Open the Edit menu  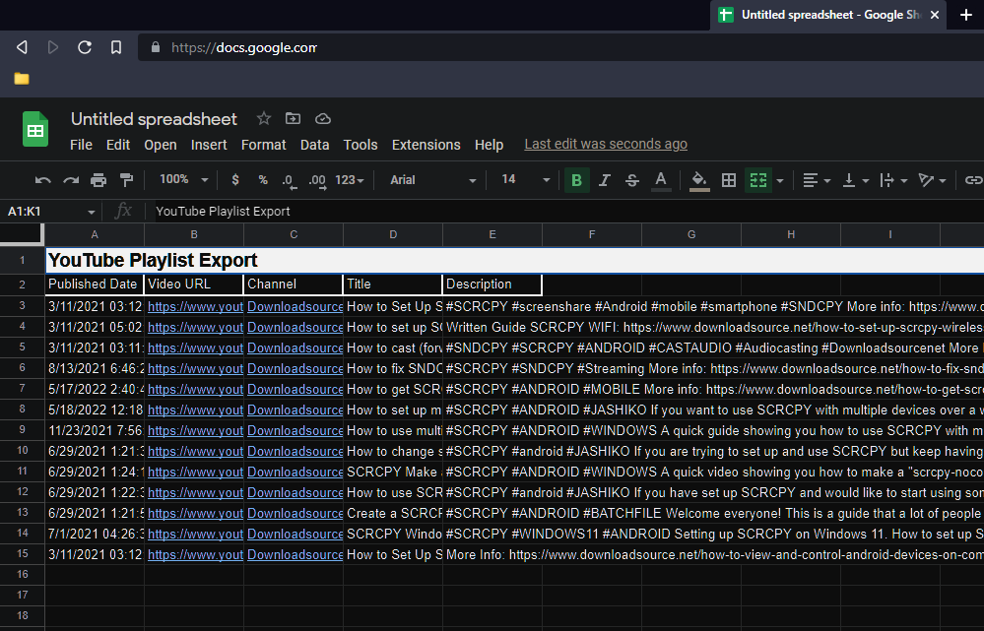118,145
